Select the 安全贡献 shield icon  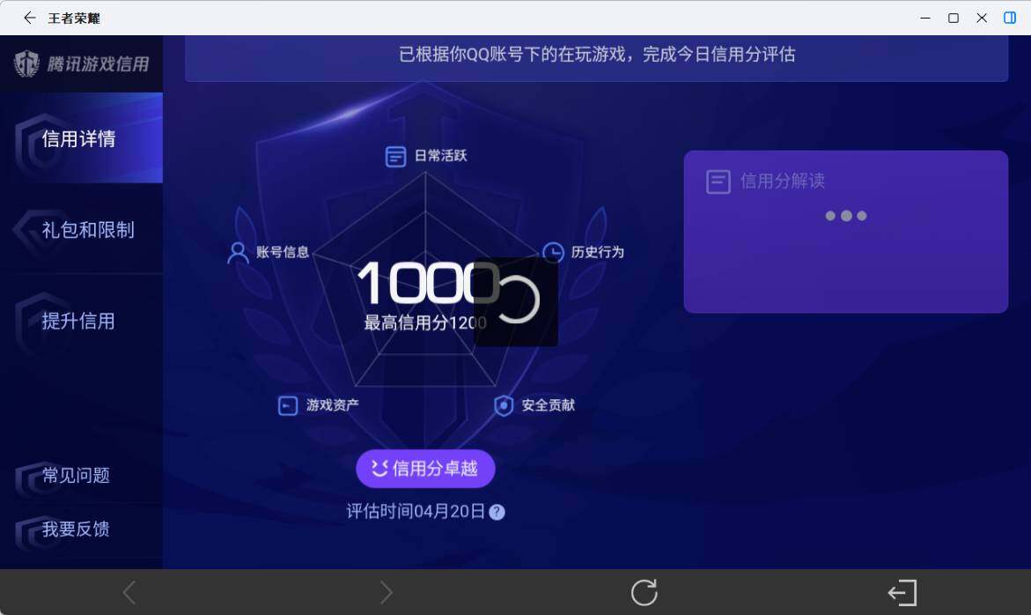(x=504, y=405)
